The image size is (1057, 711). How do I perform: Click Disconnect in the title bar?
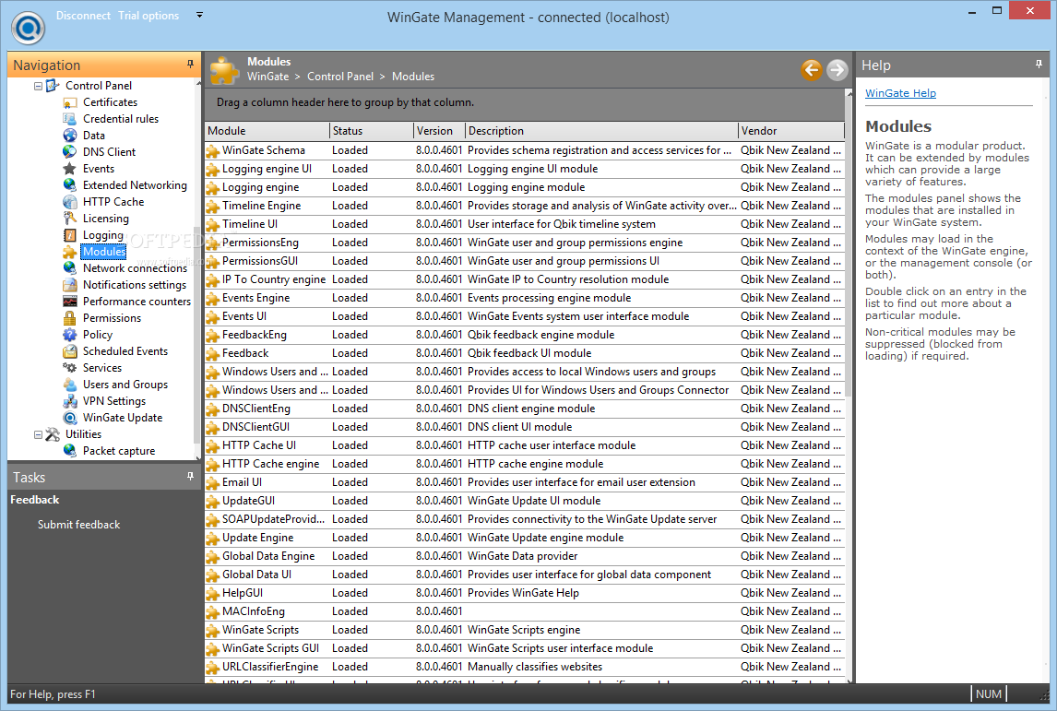coord(83,16)
